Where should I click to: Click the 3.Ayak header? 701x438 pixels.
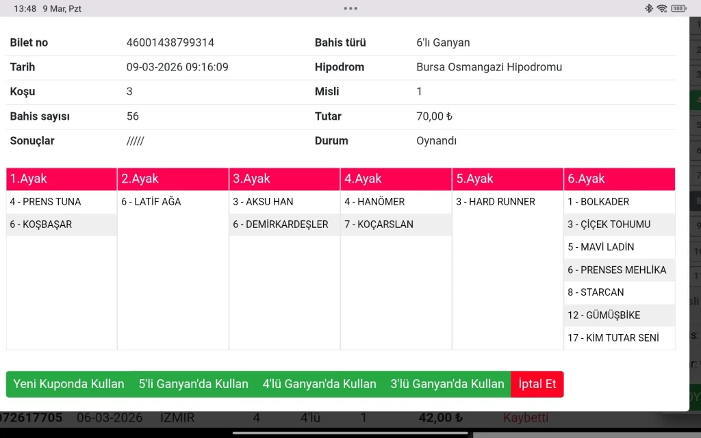tap(284, 179)
